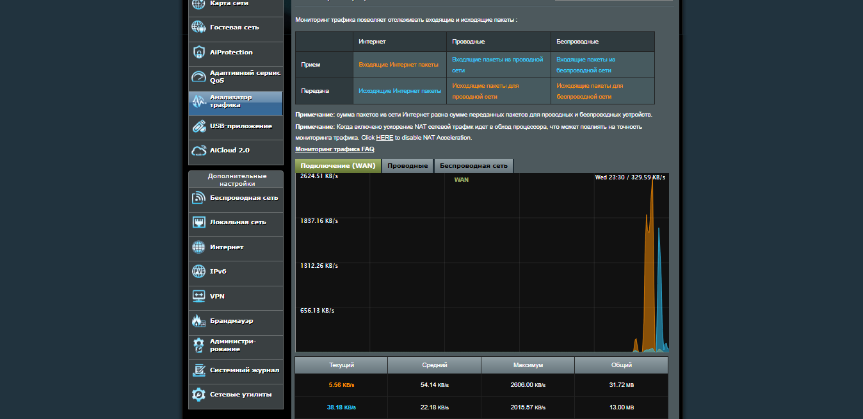Open the Administration gear icon
863x419 pixels.
pyautogui.click(x=198, y=345)
